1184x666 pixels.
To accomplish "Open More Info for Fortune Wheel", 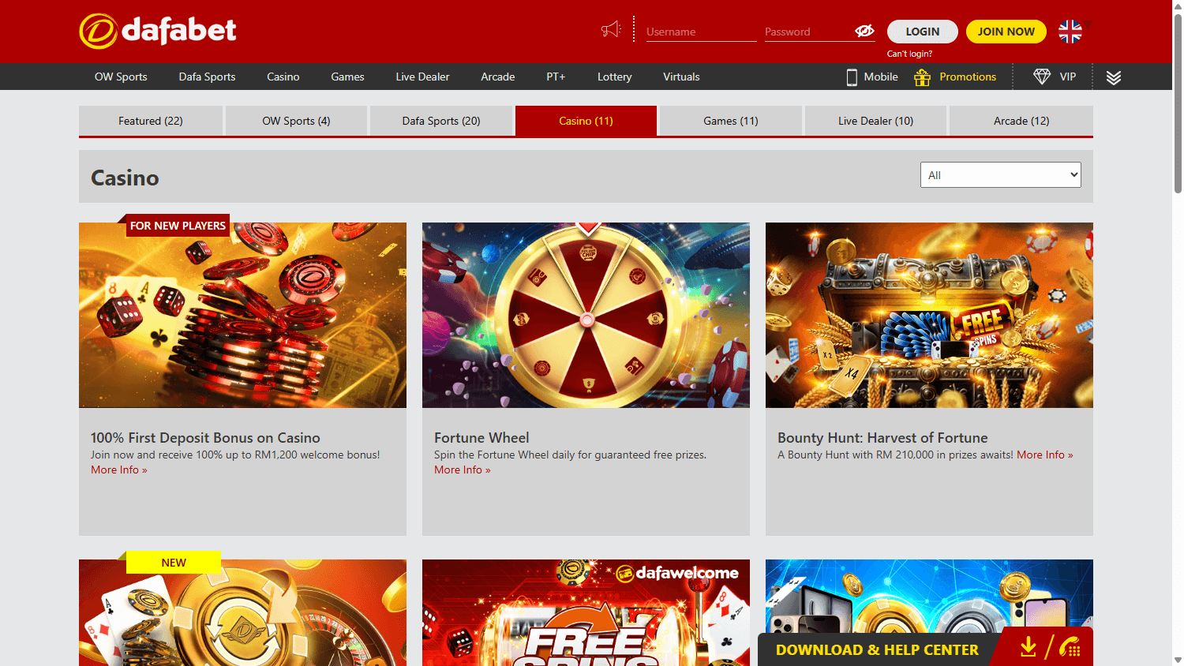I will (462, 469).
